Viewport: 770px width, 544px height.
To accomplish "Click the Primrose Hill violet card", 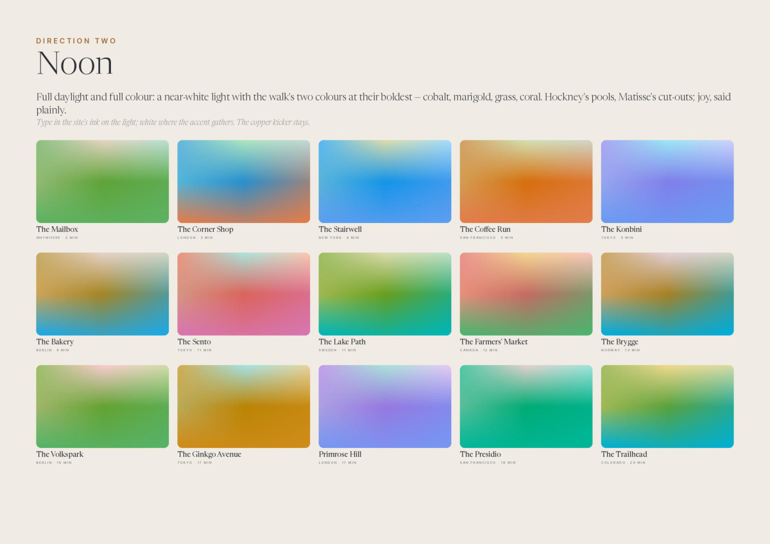I will (x=385, y=406).
